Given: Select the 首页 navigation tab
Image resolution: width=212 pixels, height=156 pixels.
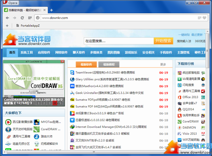Looking at the screenshot, I should click(x=12, y=52).
